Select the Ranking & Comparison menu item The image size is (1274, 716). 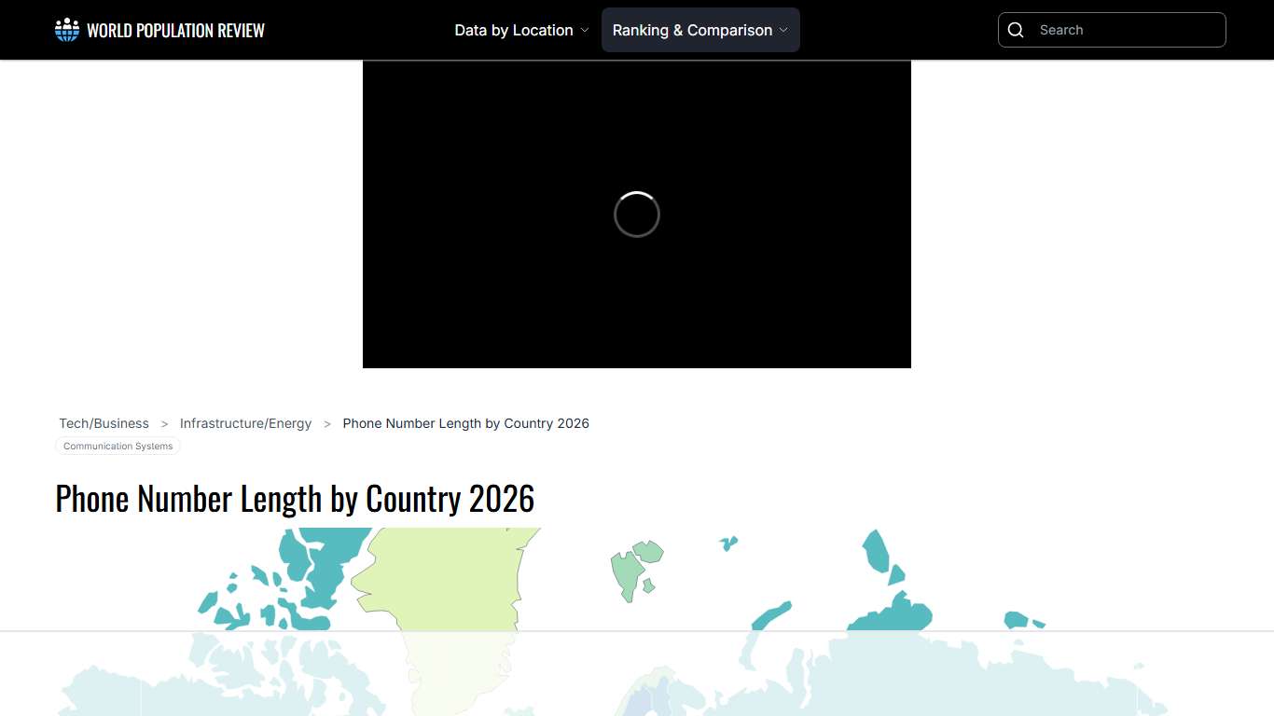(693, 30)
